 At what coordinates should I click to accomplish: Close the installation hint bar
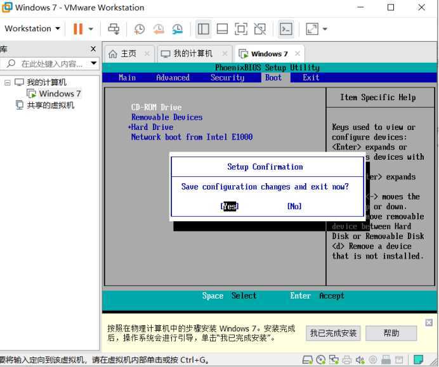(x=429, y=322)
